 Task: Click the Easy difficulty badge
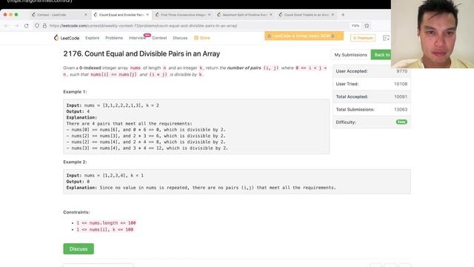click(401, 122)
